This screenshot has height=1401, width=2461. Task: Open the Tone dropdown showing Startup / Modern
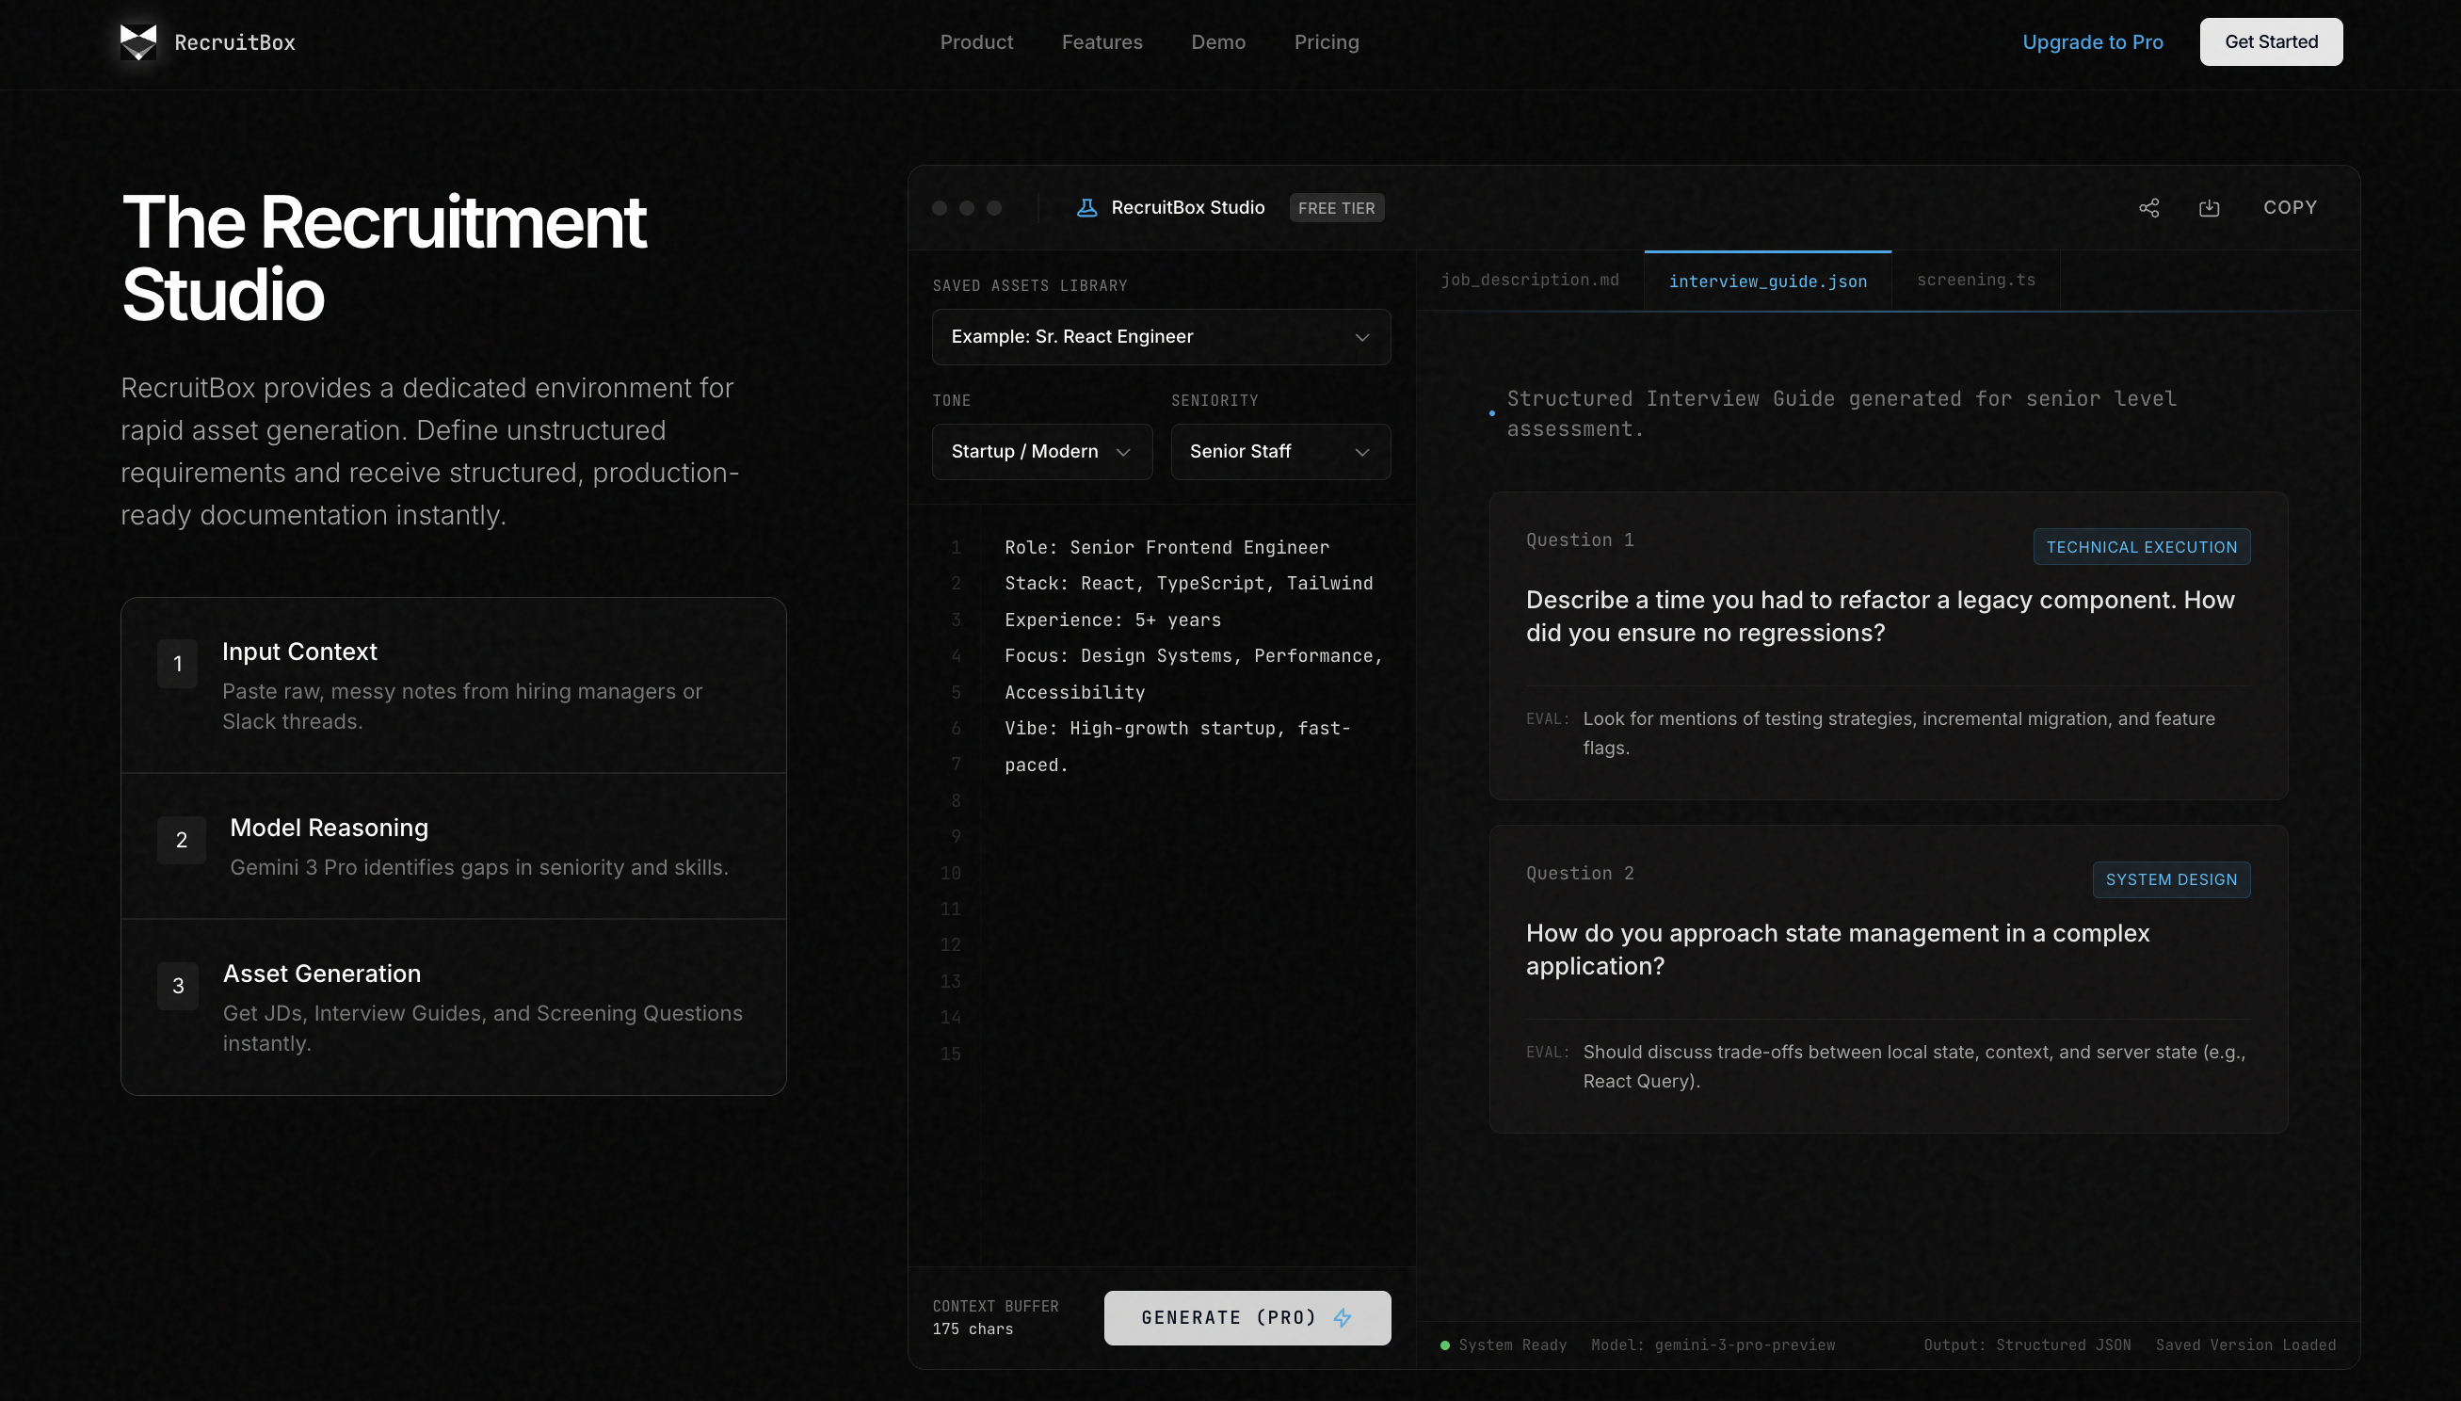[x=1042, y=451]
